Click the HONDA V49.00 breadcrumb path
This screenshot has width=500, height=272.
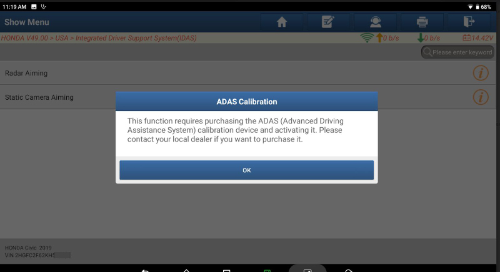click(x=99, y=38)
